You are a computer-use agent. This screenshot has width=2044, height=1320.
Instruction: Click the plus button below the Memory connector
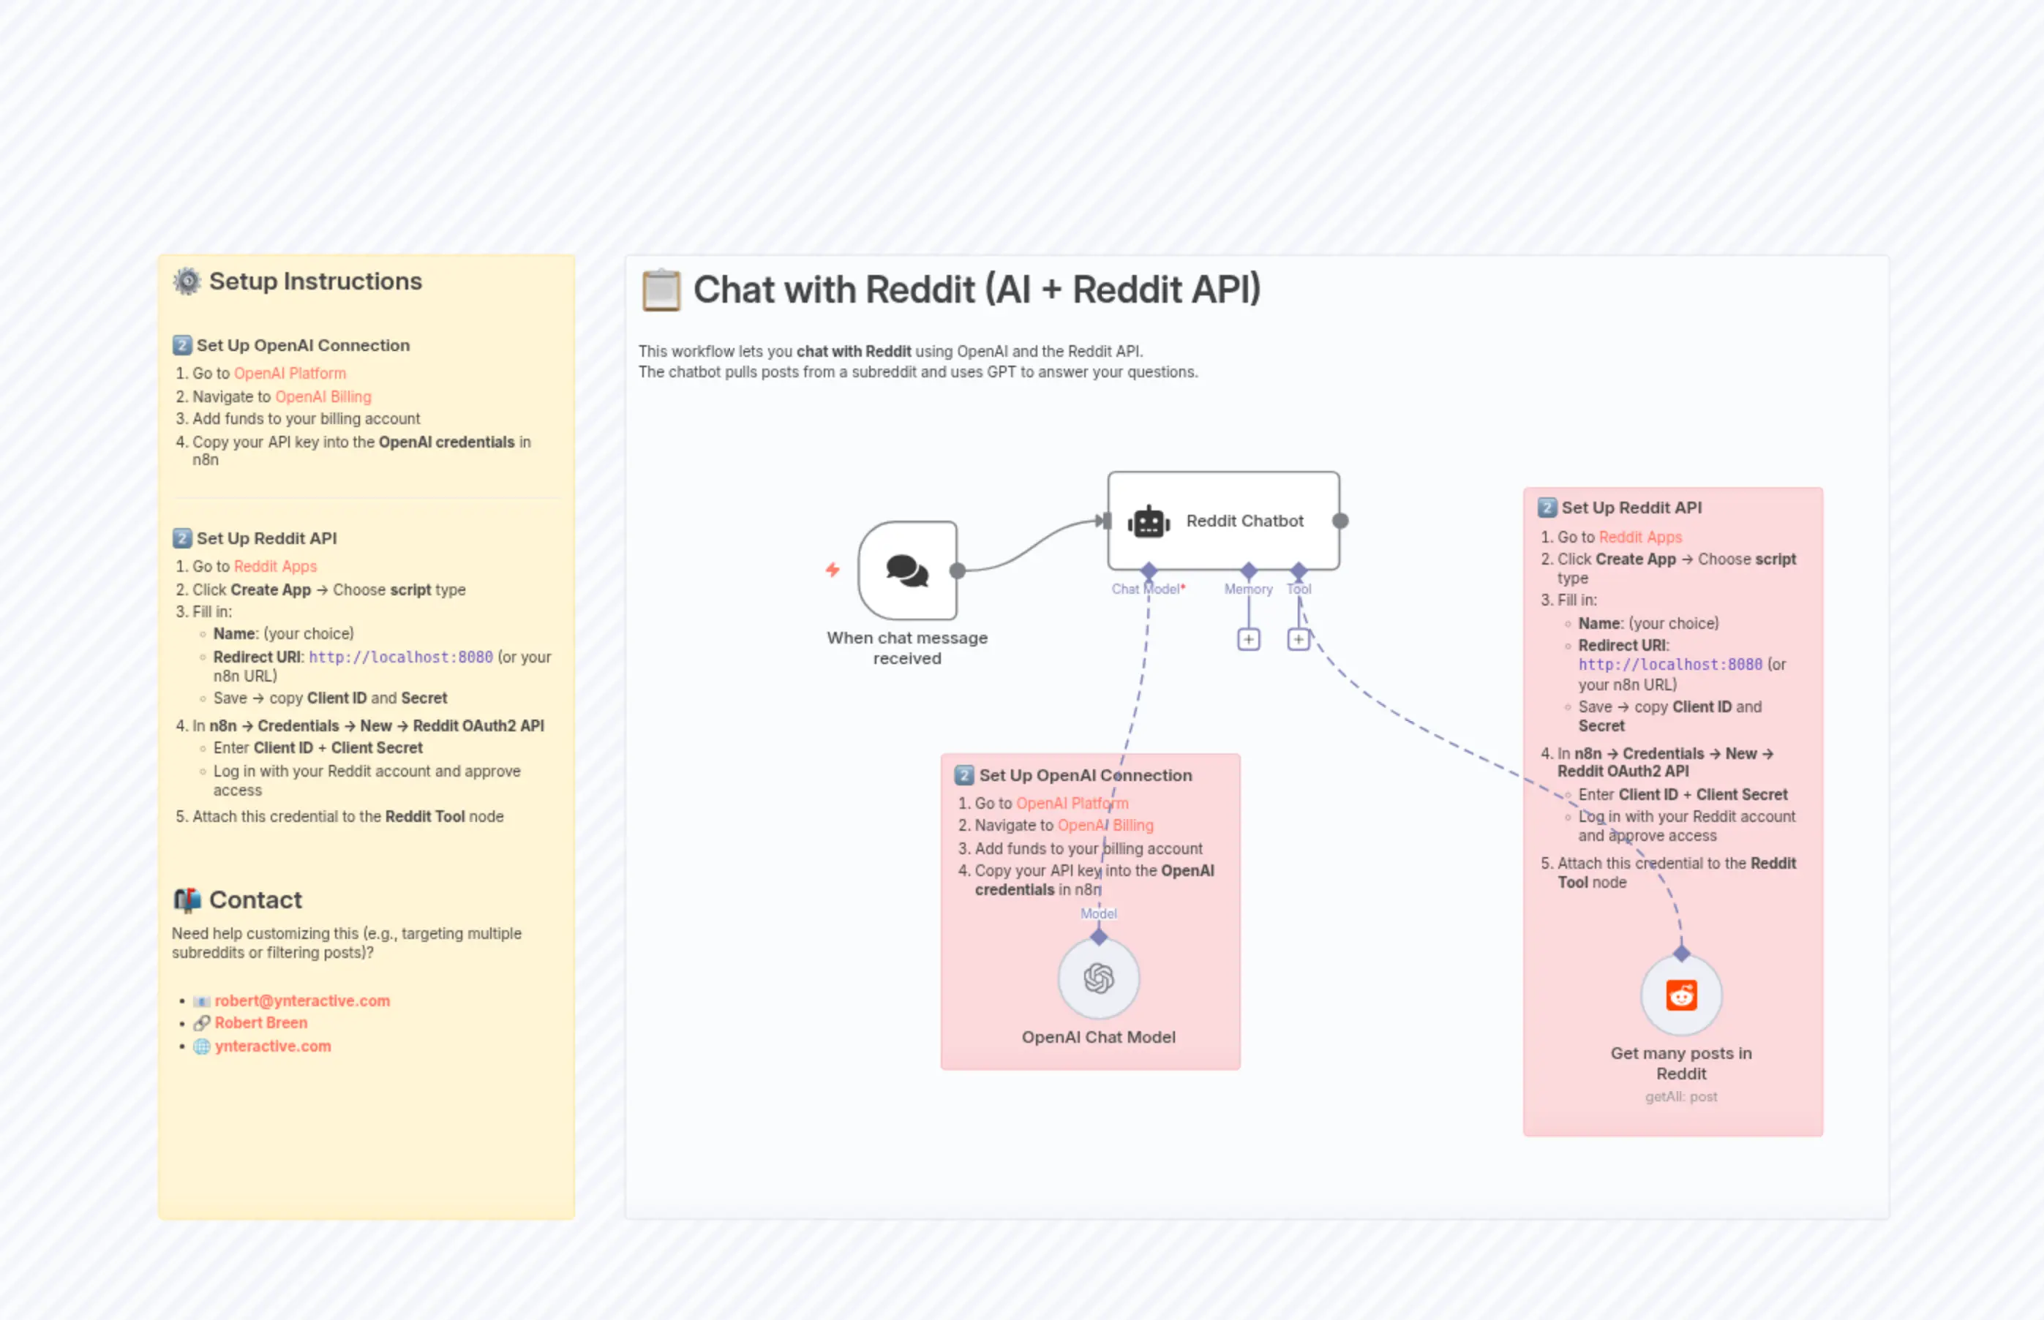1248,638
